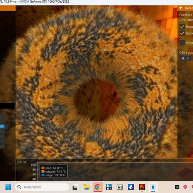The width and height of the screenshot is (193, 193).
Task: Open File Explorer from the taskbar
Action: pos(86,187)
